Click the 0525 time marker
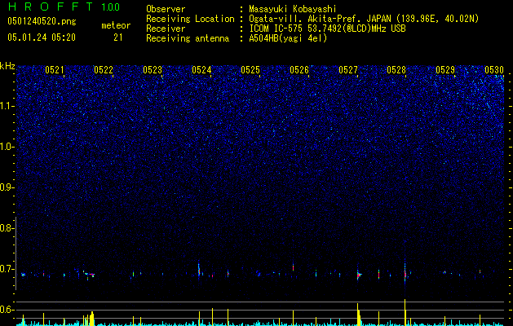 click(x=250, y=70)
